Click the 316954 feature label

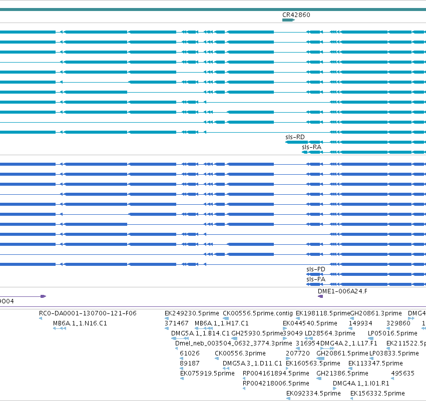[308, 343]
